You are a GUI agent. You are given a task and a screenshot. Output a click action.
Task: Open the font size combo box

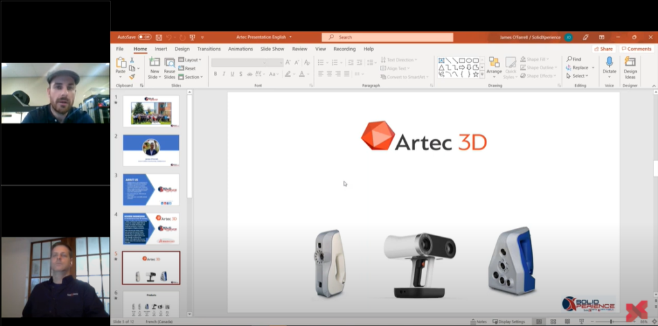tap(275, 62)
